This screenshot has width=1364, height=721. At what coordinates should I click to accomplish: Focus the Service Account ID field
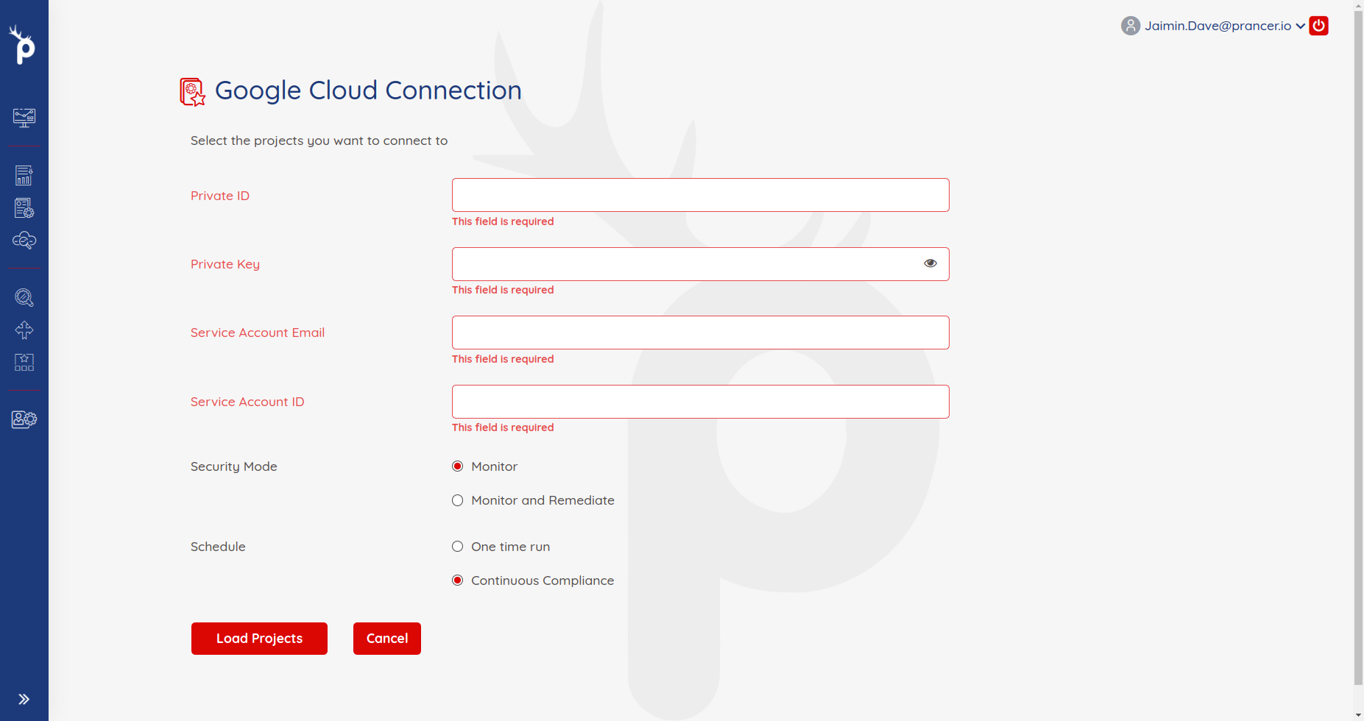701,402
